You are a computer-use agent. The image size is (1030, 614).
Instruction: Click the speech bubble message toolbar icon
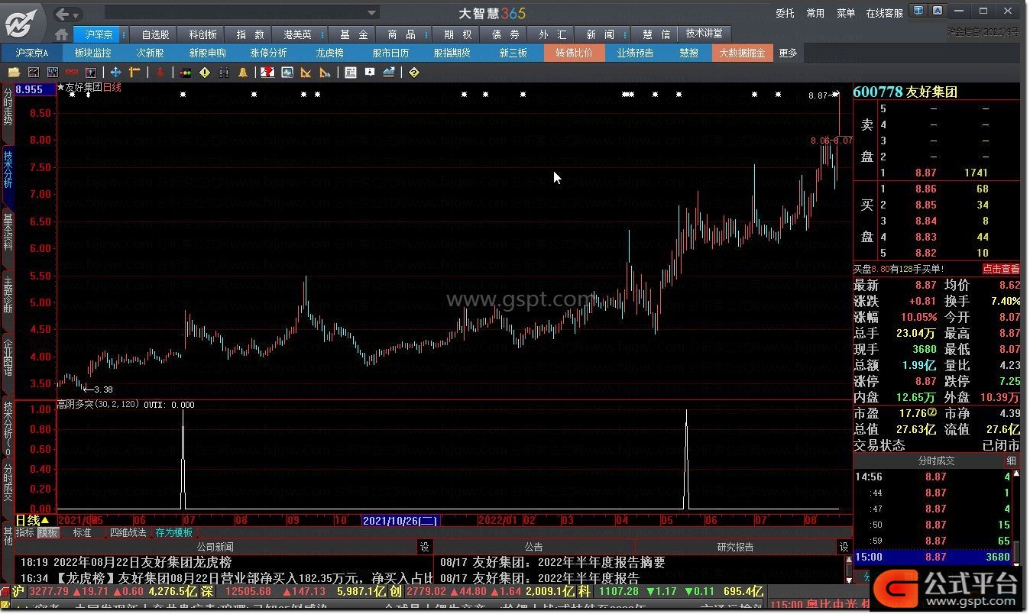coord(370,73)
